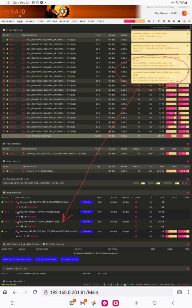
Task: Click the terminal icon in the top toolbar
Action: pyautogui.click(x=154, y=21)
